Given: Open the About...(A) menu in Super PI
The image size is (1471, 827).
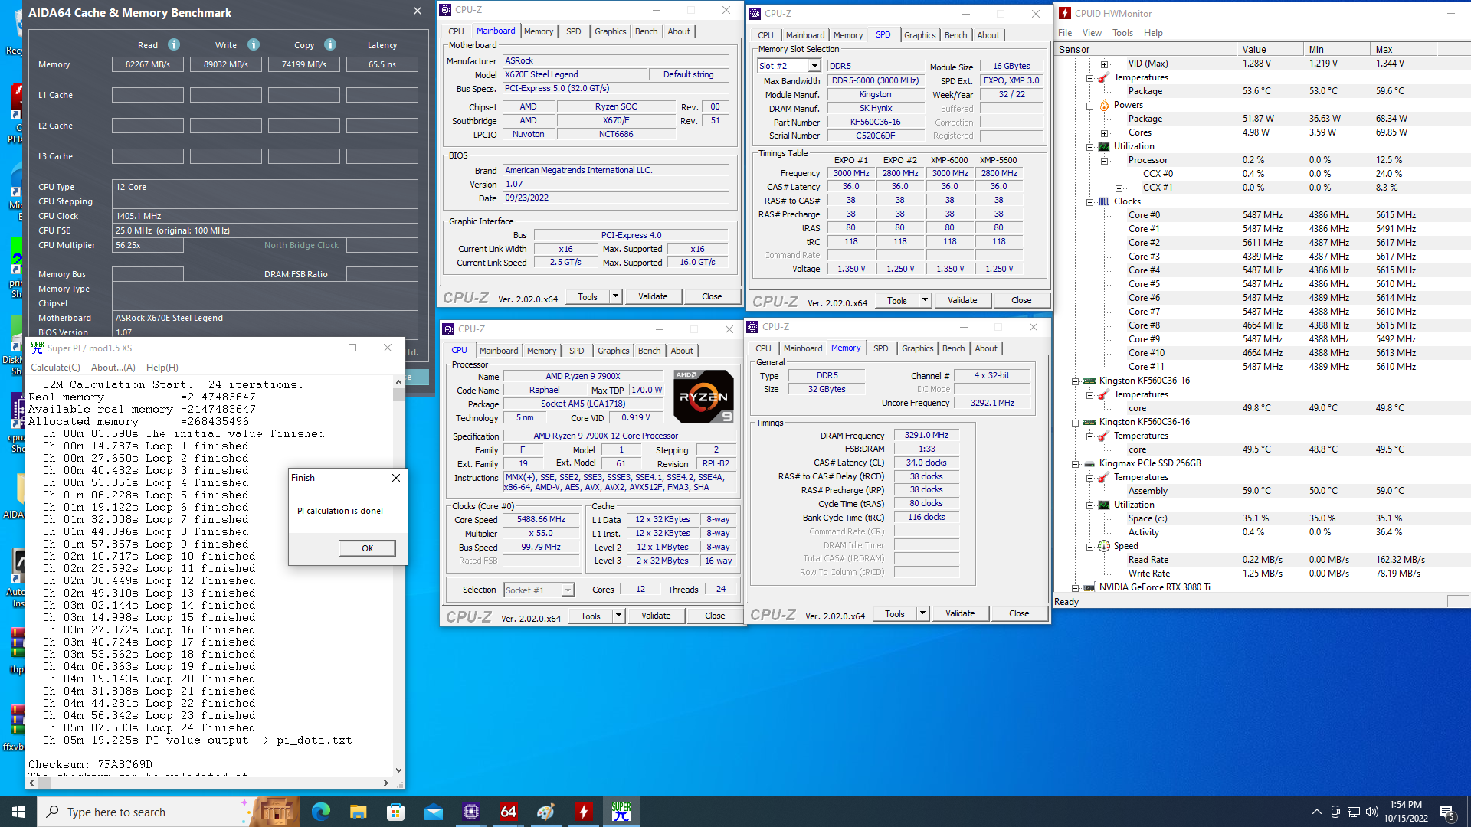Looking at the screenshot, I should coord(113,368).
